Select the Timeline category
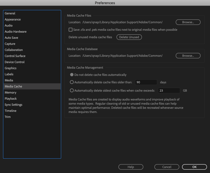The width and height of the screenshot is (210, 173). 32,111
